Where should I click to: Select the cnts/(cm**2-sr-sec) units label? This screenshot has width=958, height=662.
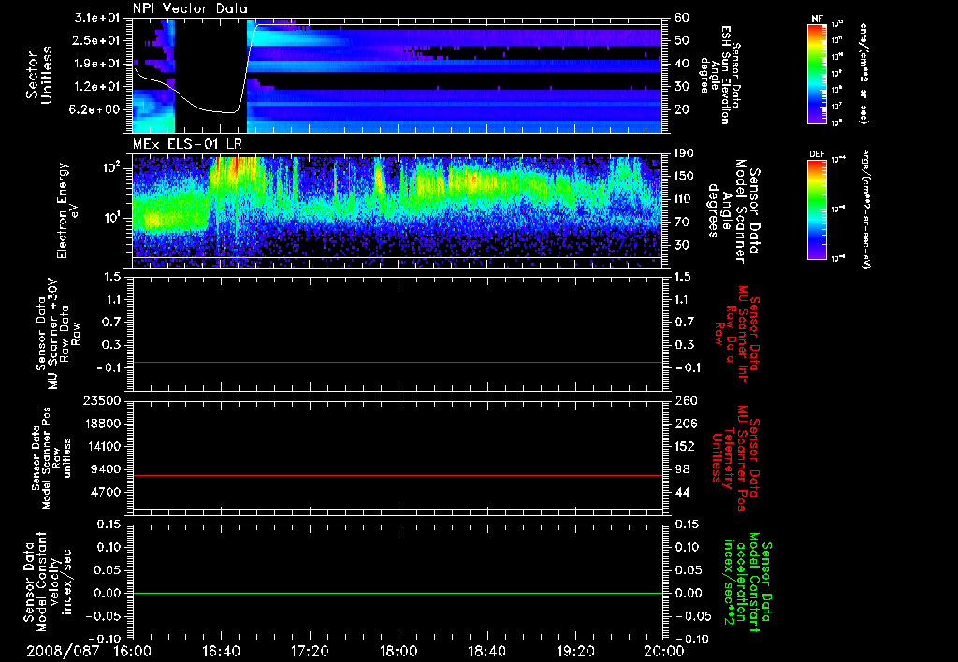(x=864, y=73)
